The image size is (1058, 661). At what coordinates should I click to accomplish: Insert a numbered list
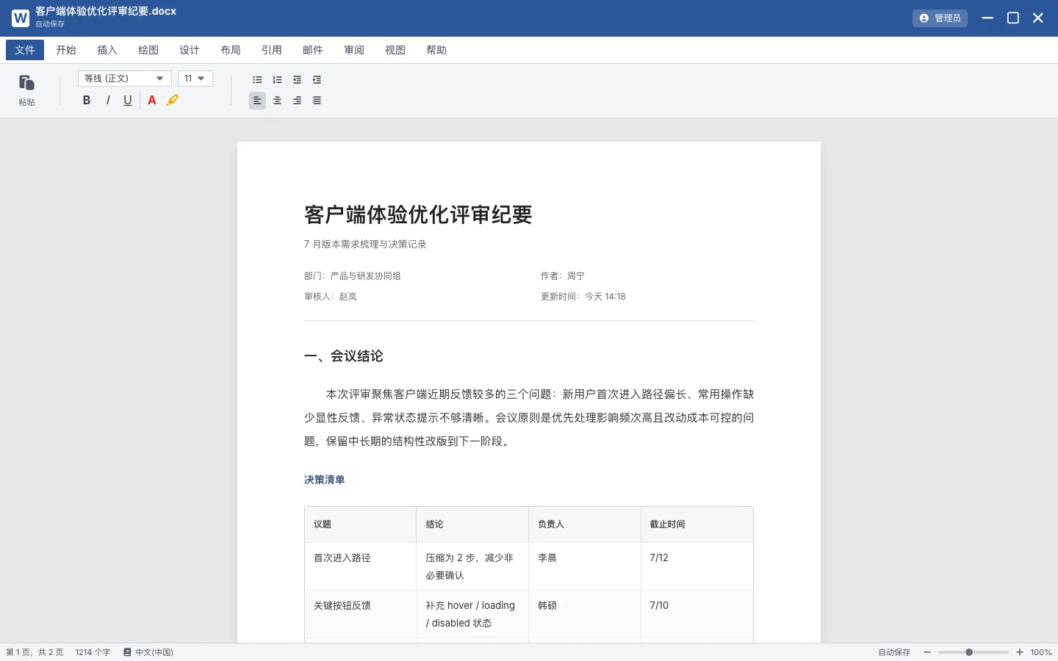click(277, 79)
